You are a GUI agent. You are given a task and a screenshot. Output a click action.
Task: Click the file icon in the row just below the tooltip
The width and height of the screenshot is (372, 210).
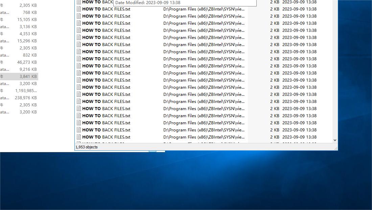(x=79, y=9)
